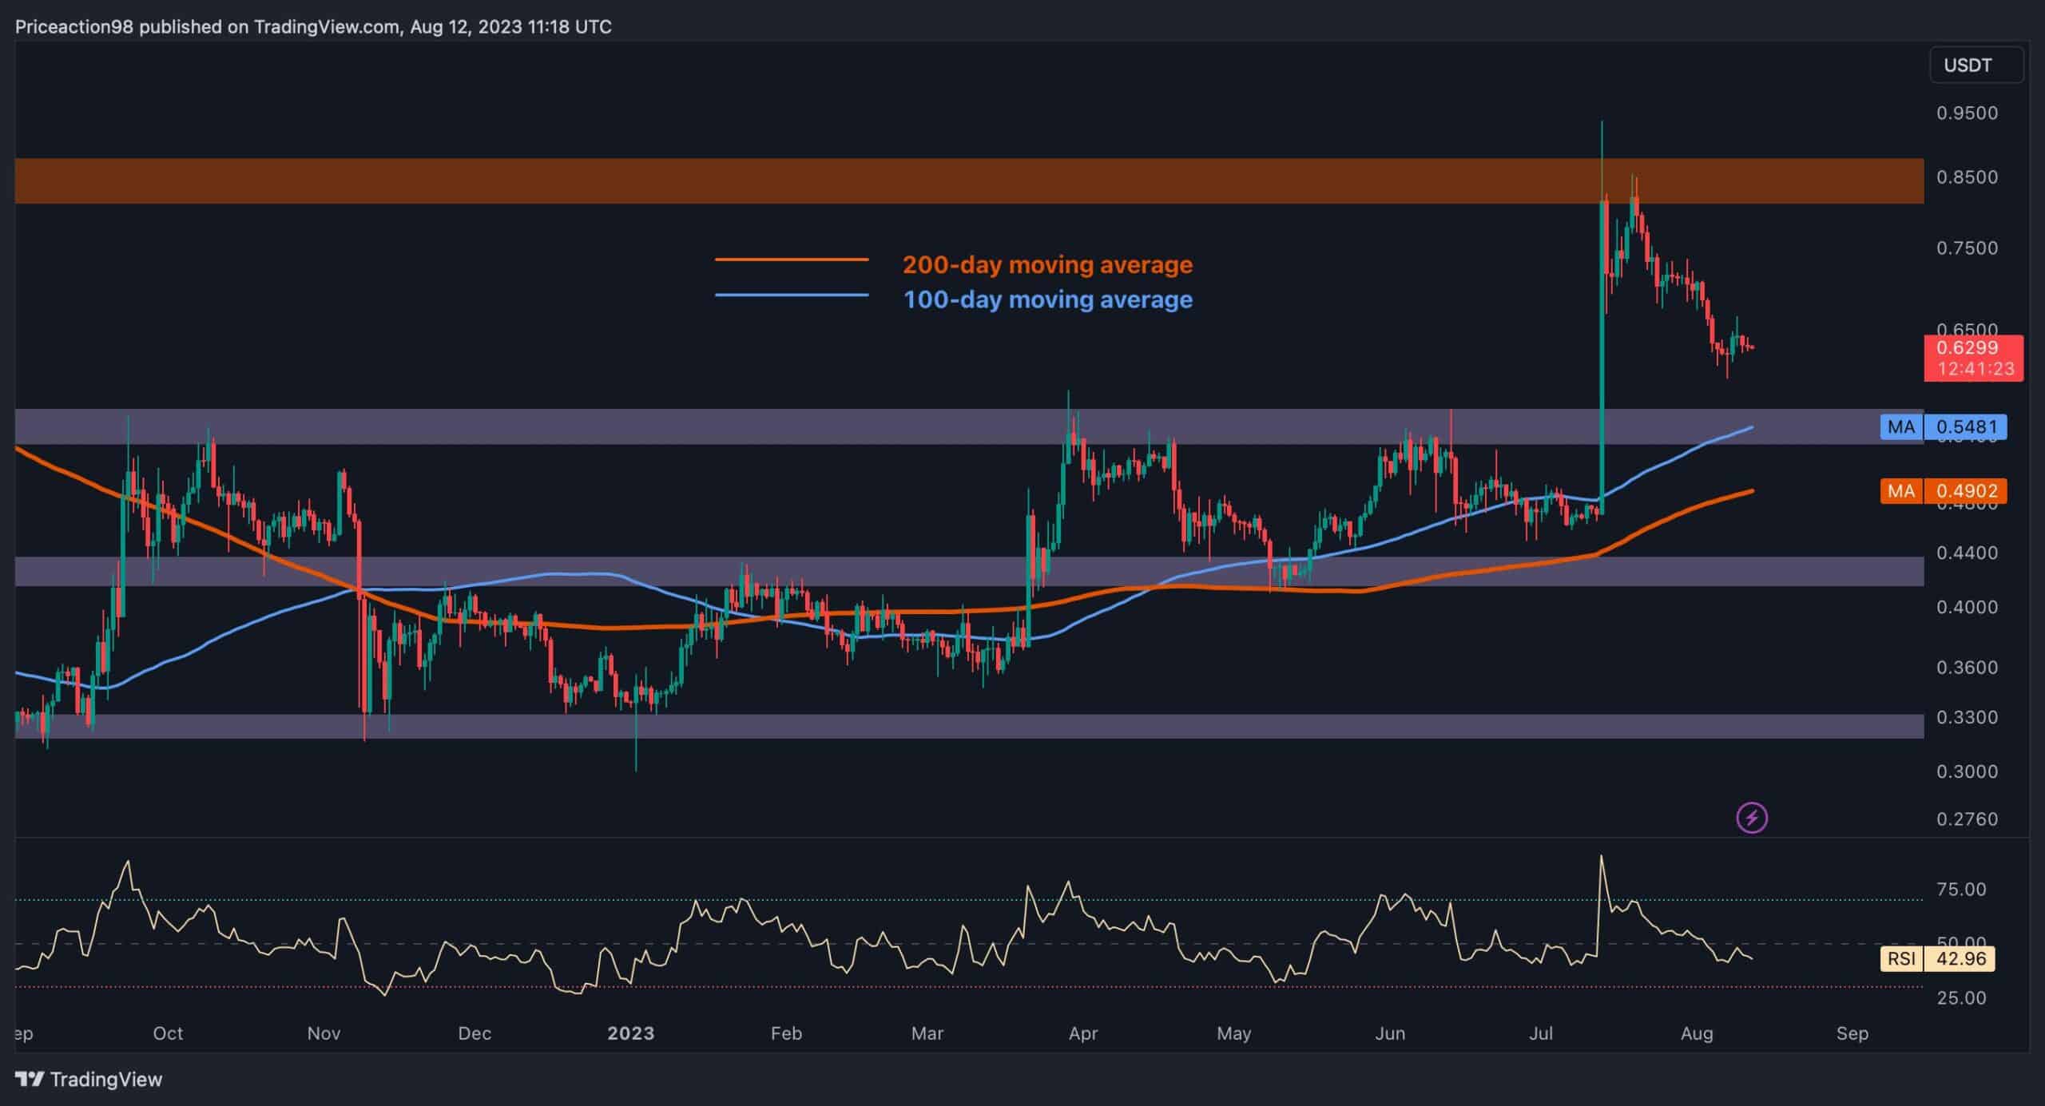The width and height of the screenshot is (2045, 1106).
Task: Click the 0.4000 price axis label
Action: [x=1967, y=607]
